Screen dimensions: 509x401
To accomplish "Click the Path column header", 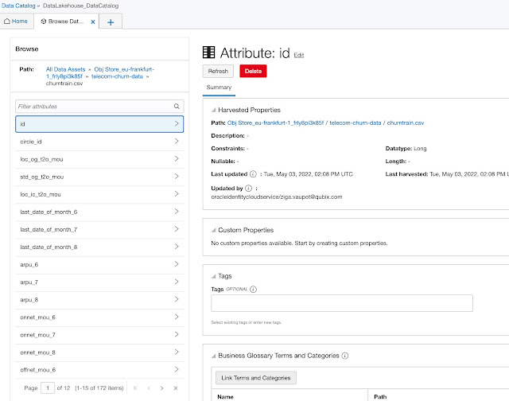I will click(x=380, y=397).
